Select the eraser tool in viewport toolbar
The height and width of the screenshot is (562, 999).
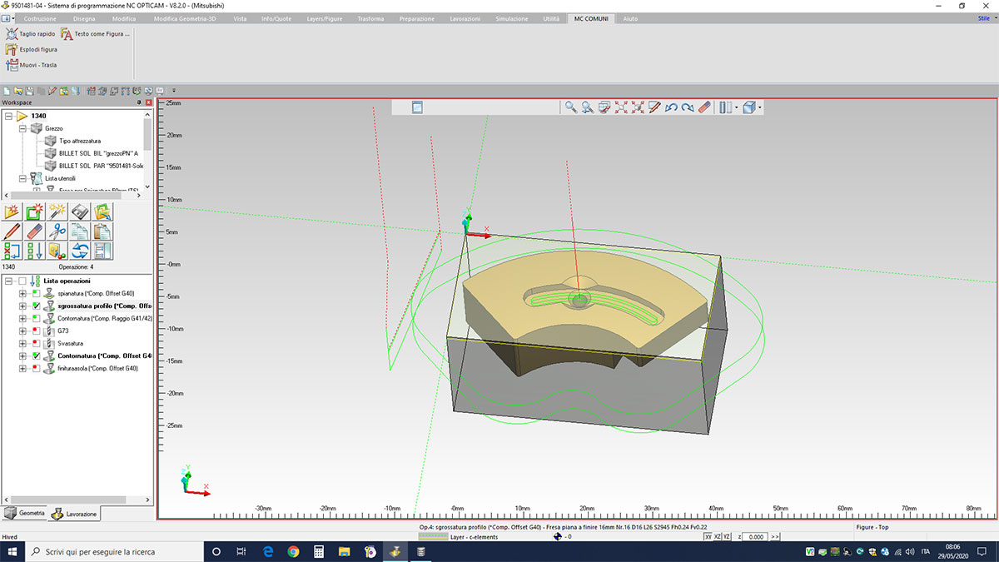(703, 107)
